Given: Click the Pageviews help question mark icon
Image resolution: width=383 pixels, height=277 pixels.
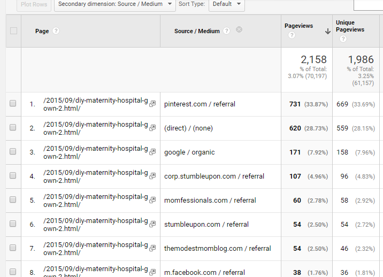Looking at the screenshot, I should click(x=292, y=35).
